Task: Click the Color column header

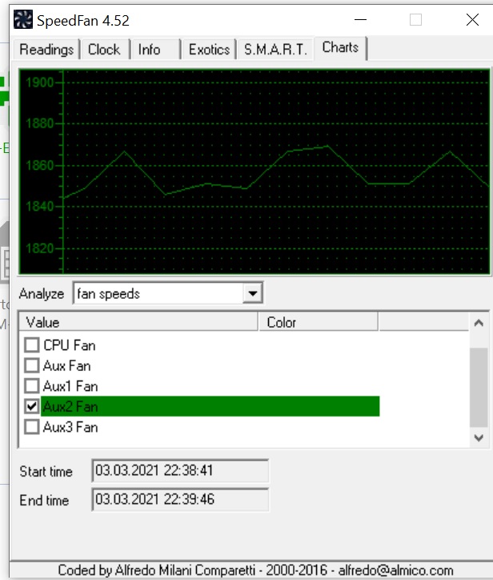Action: coord(319,322)
